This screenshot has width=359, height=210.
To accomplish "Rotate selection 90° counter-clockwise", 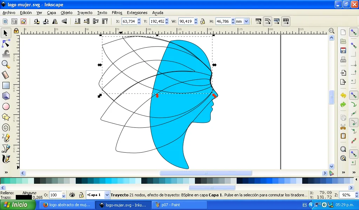I will (x=36, y=21).
